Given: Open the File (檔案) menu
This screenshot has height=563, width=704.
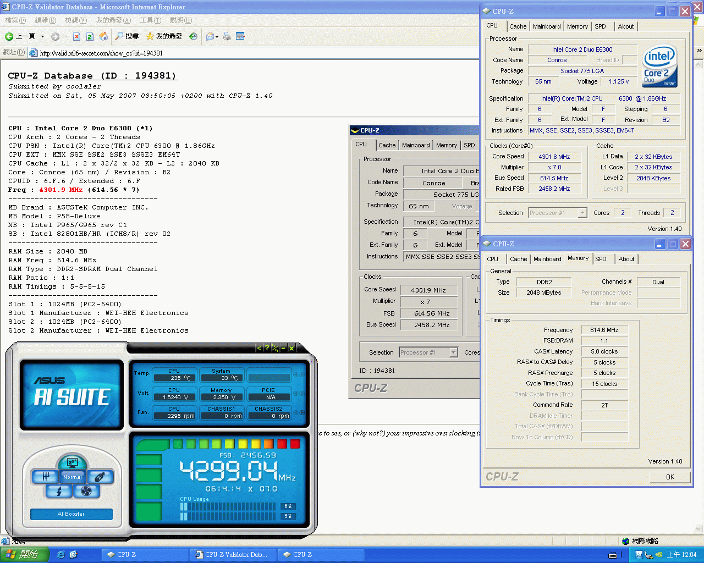Looking at the screenshot, I should pyautogui.click(x=15, y=20).
